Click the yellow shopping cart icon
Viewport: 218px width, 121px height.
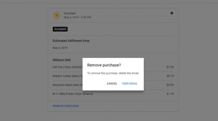(57, 15)
